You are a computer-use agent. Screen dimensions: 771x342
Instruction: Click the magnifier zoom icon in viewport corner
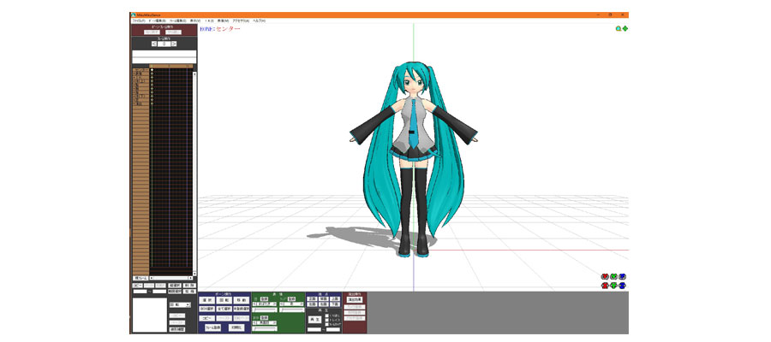click(618, 28)
